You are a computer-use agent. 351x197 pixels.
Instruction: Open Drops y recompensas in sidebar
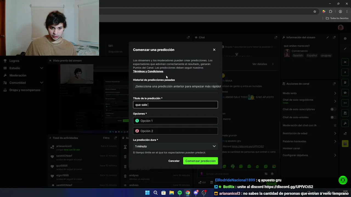click(x=25, y=90)
